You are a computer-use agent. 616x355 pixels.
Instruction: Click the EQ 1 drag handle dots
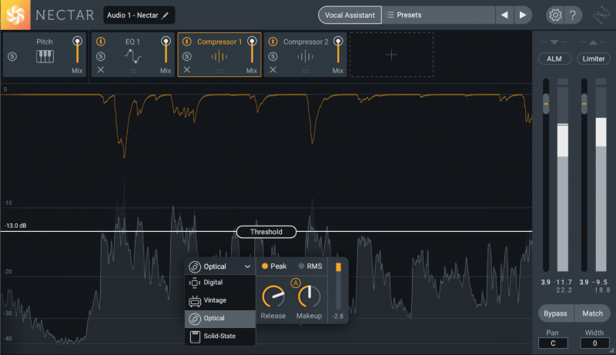tap(133, 71)
